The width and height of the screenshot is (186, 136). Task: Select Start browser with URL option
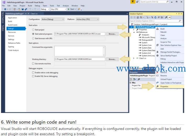(33, 38)
